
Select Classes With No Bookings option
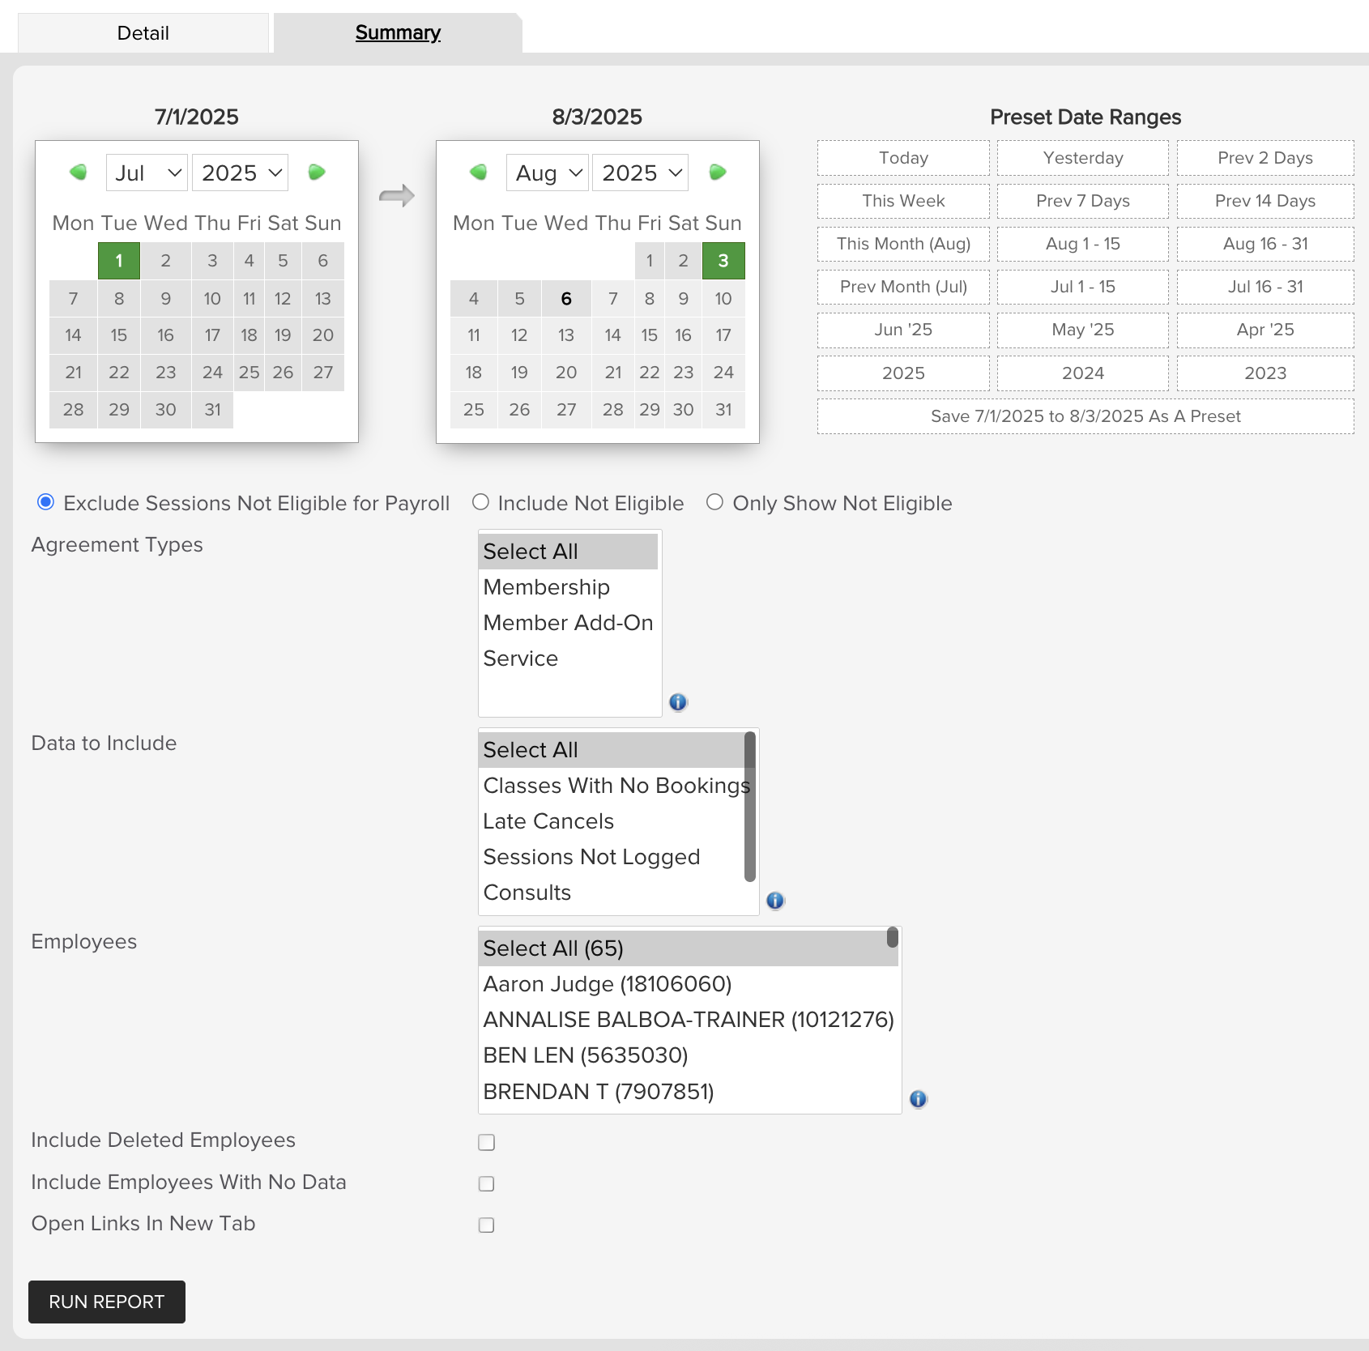[612, 786]
